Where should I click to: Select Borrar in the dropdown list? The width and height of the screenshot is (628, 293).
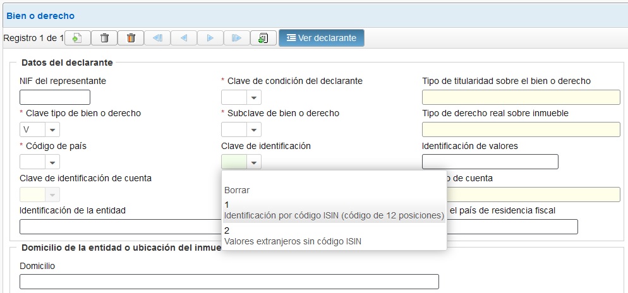click(237, 189)
